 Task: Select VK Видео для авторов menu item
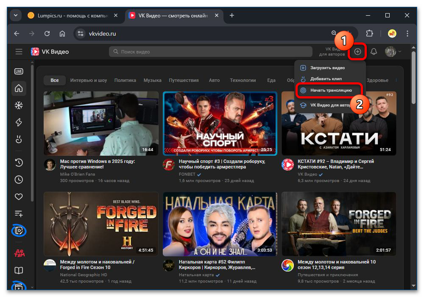tap(330, 105)
